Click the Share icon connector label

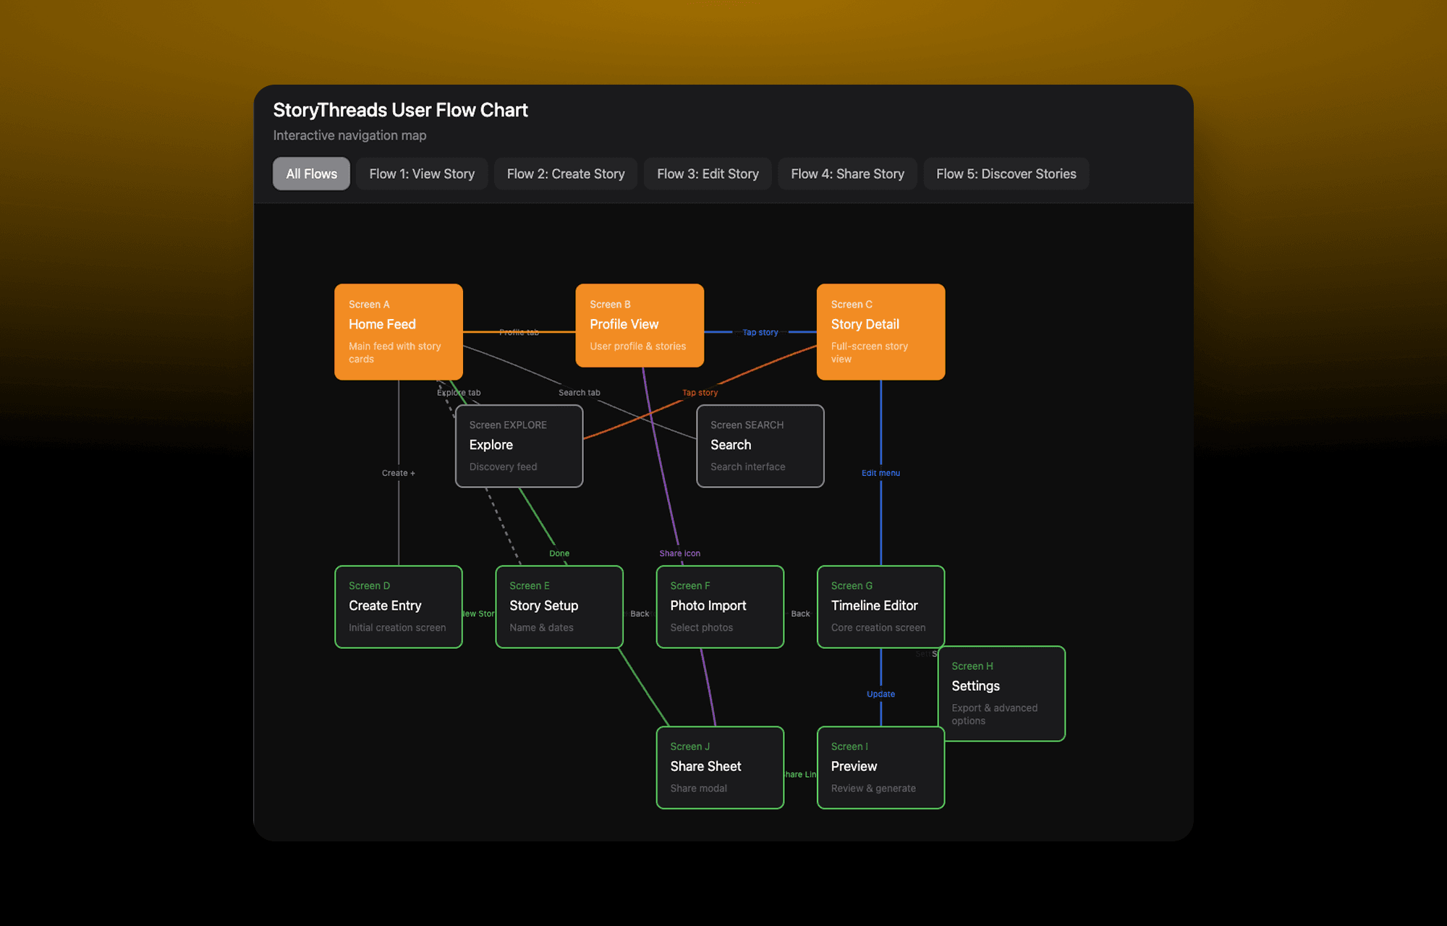tap(679, 553)
